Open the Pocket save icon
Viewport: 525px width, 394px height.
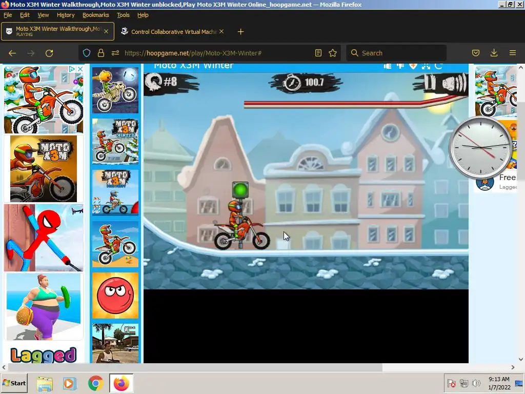click(x=475, y=53)
